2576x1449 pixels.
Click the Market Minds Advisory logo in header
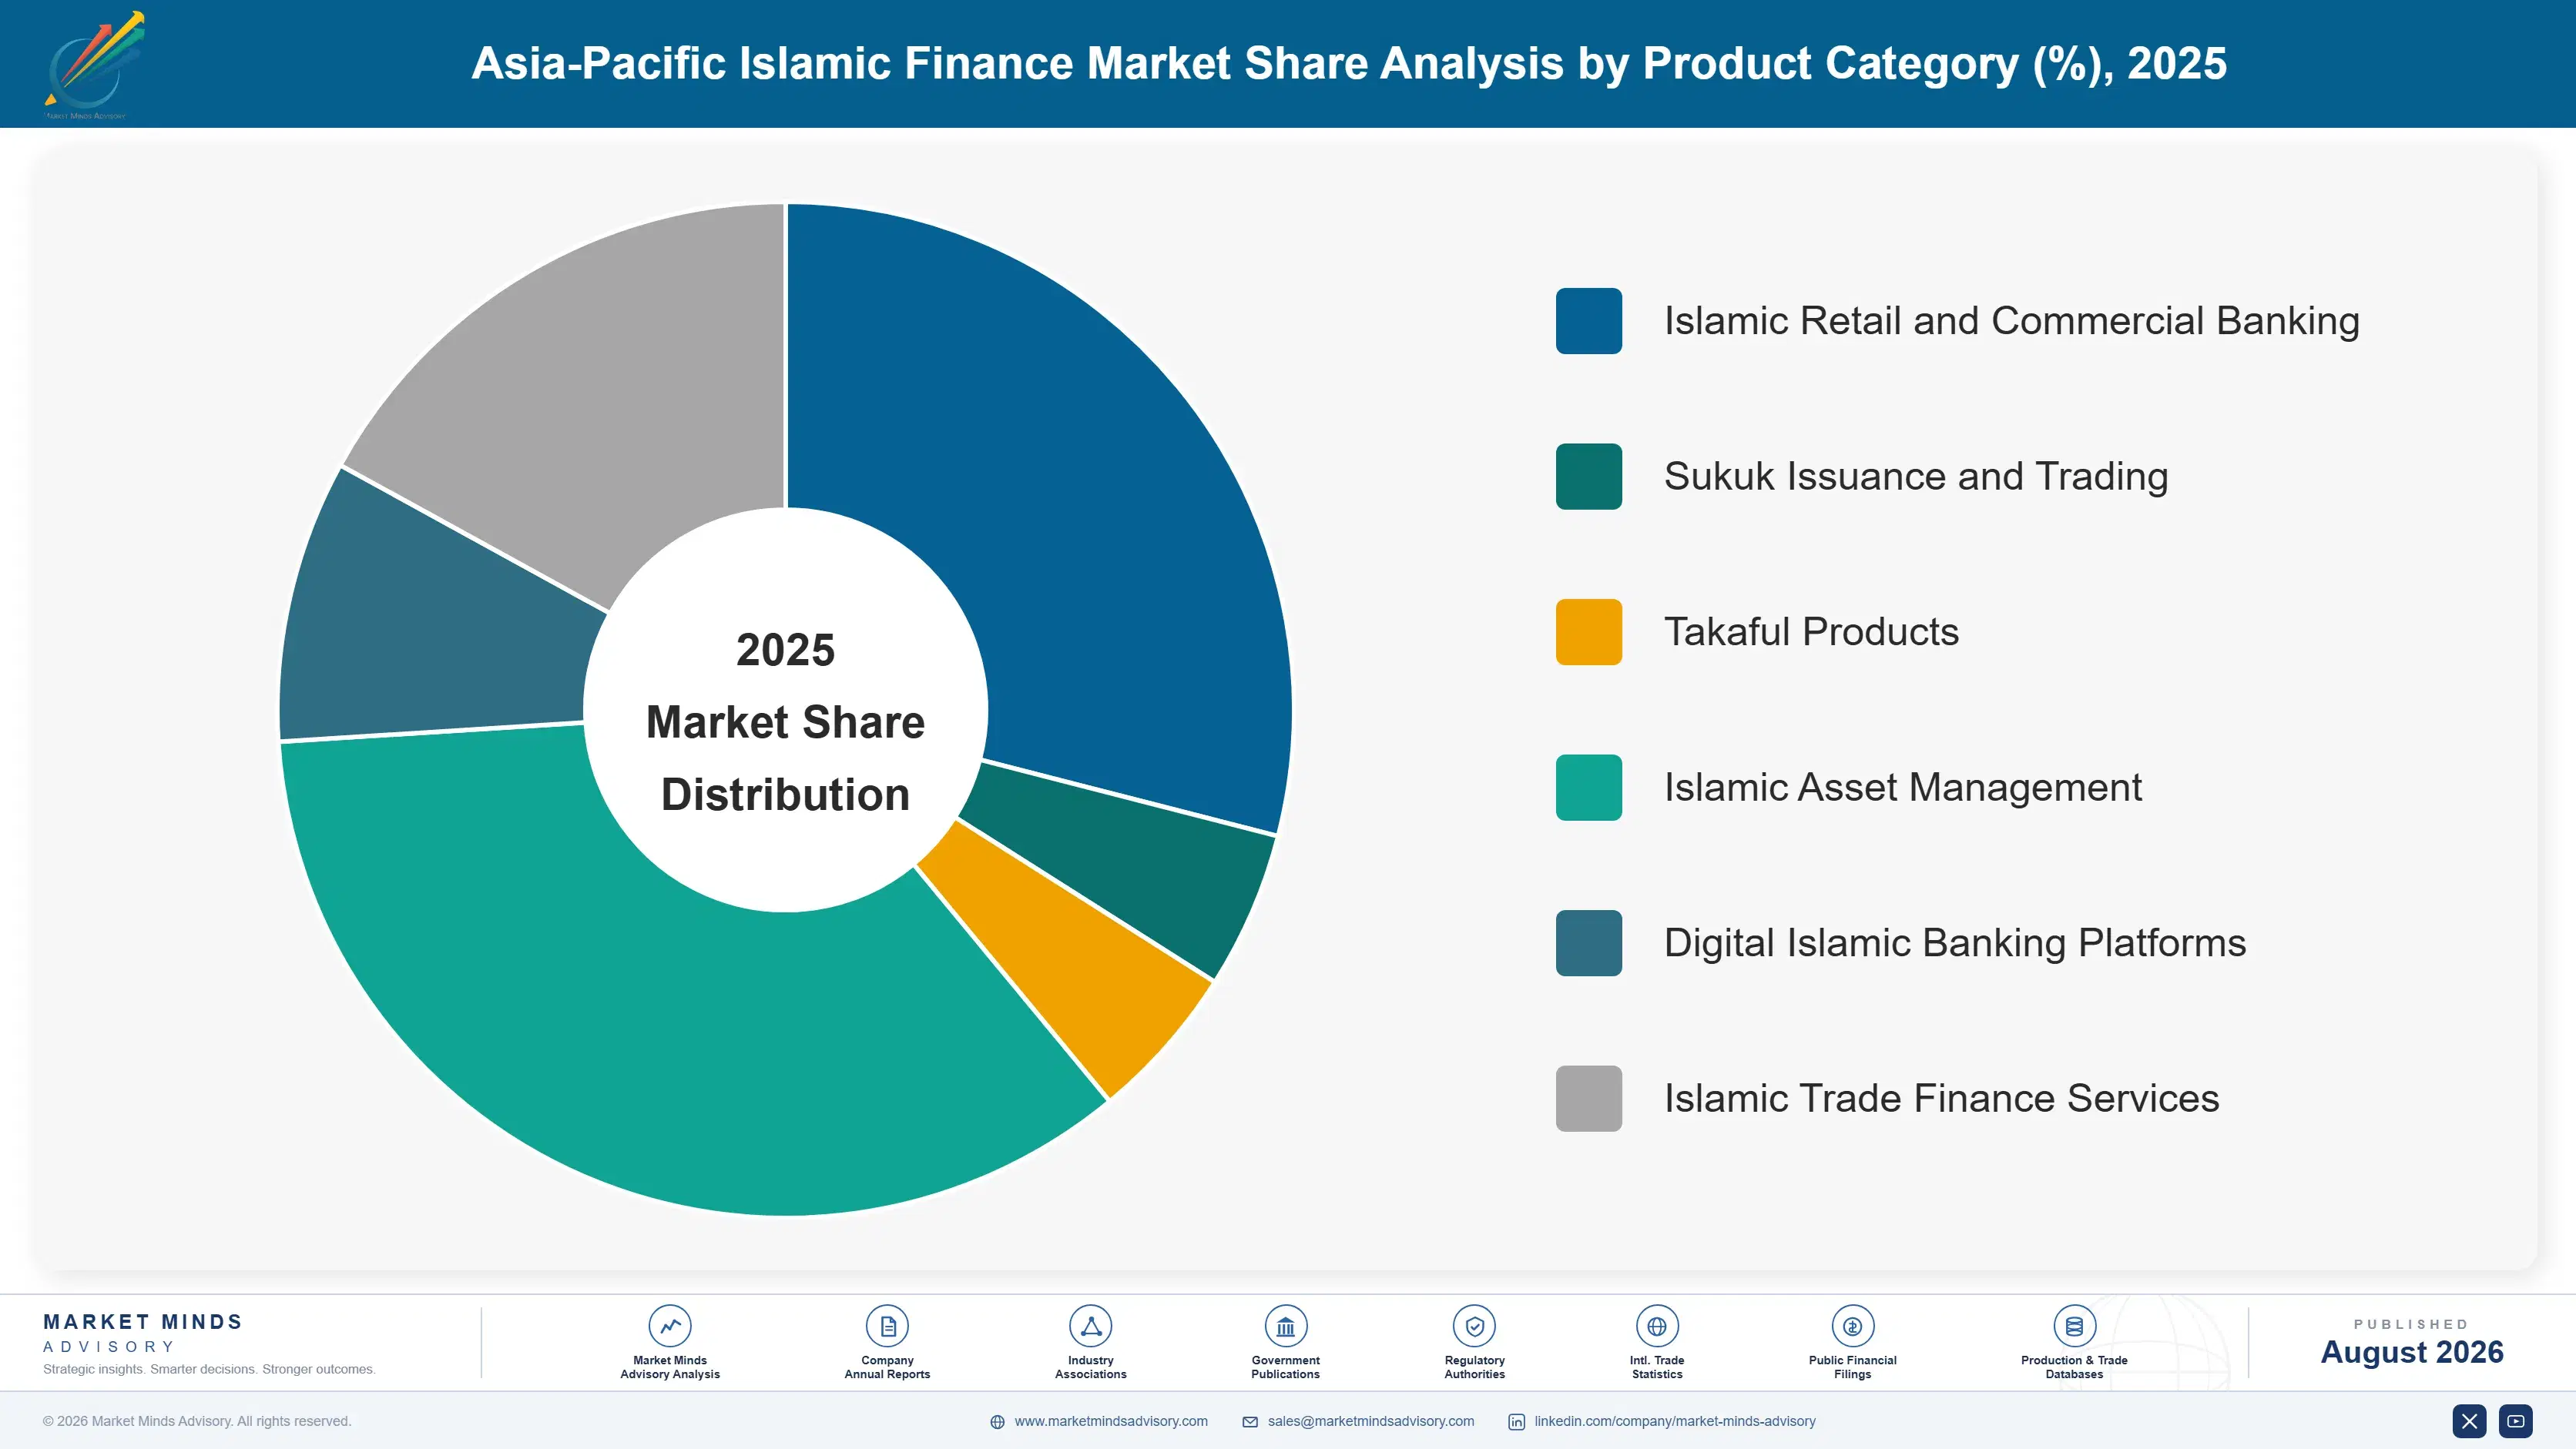click(x=95, y=65)
